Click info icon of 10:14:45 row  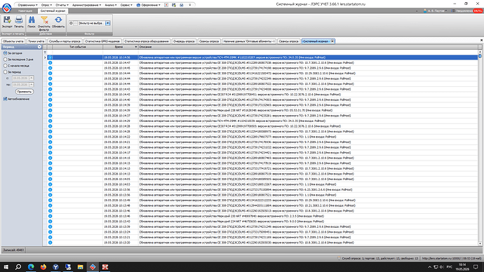tap(50, 68)
